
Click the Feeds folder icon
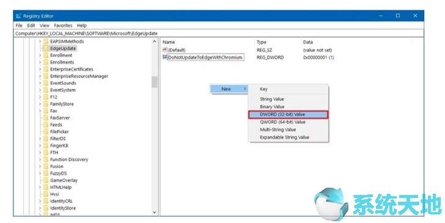46,125
